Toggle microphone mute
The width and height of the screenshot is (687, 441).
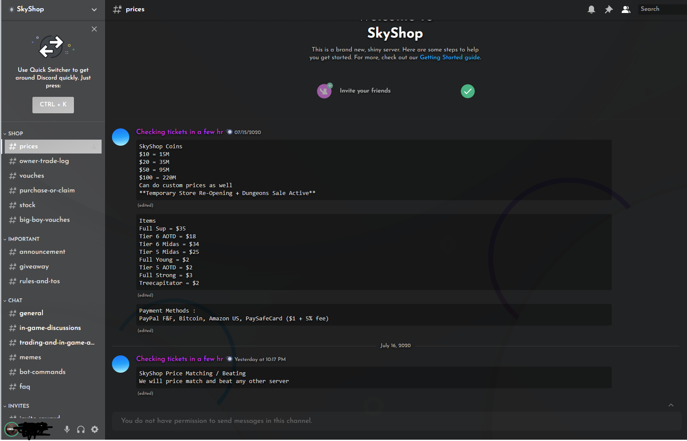pyautogui.click(x=67, y=429)
